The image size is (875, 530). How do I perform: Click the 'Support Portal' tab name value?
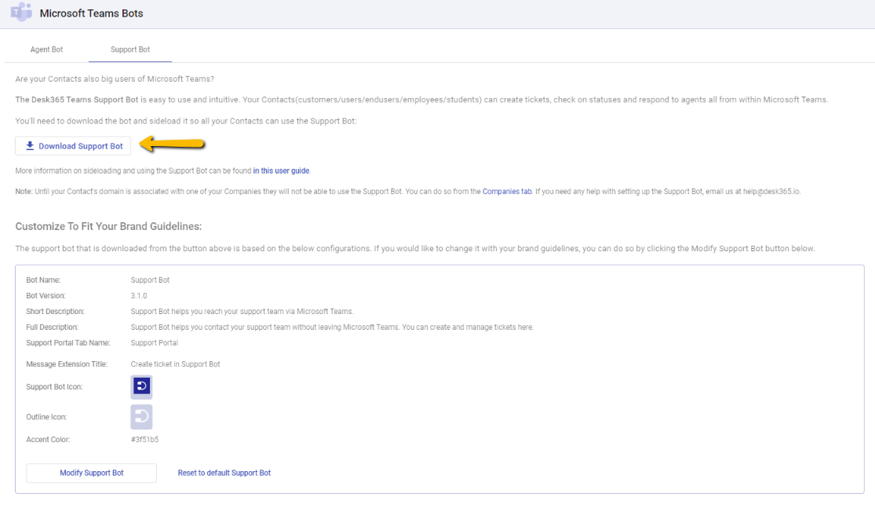(x=155, y=343)
